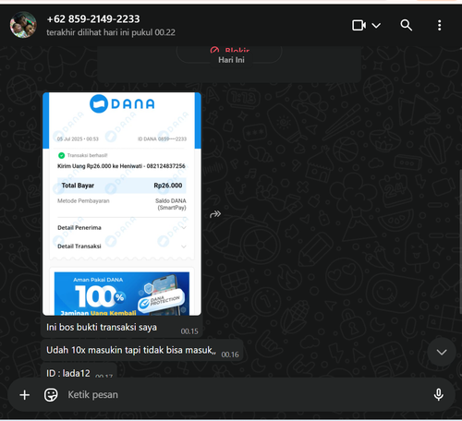Open the attachment plus menu
This screenshot has height=421, width=462.
[25, 395]
